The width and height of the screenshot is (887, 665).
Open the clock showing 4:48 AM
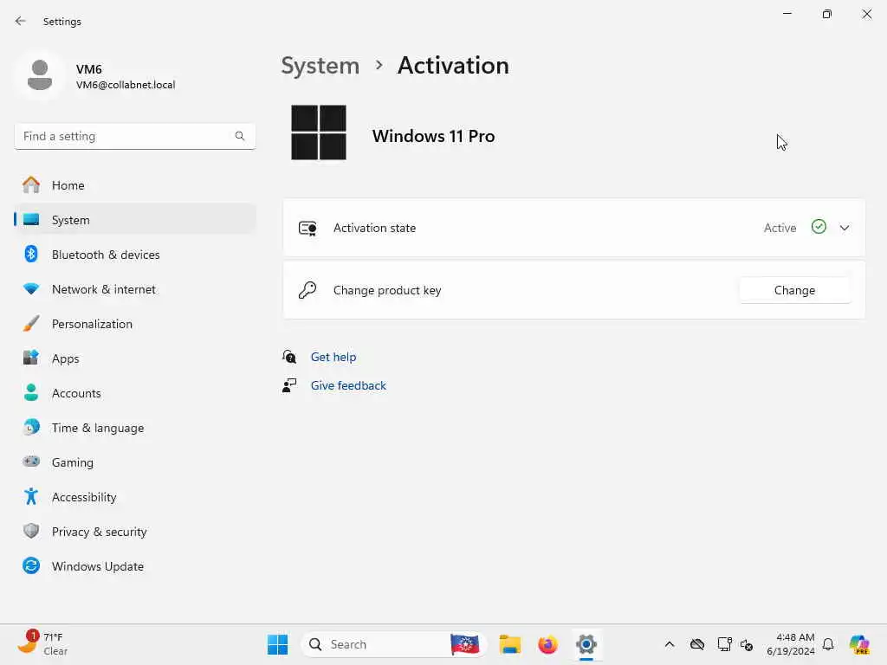point(790,644)
